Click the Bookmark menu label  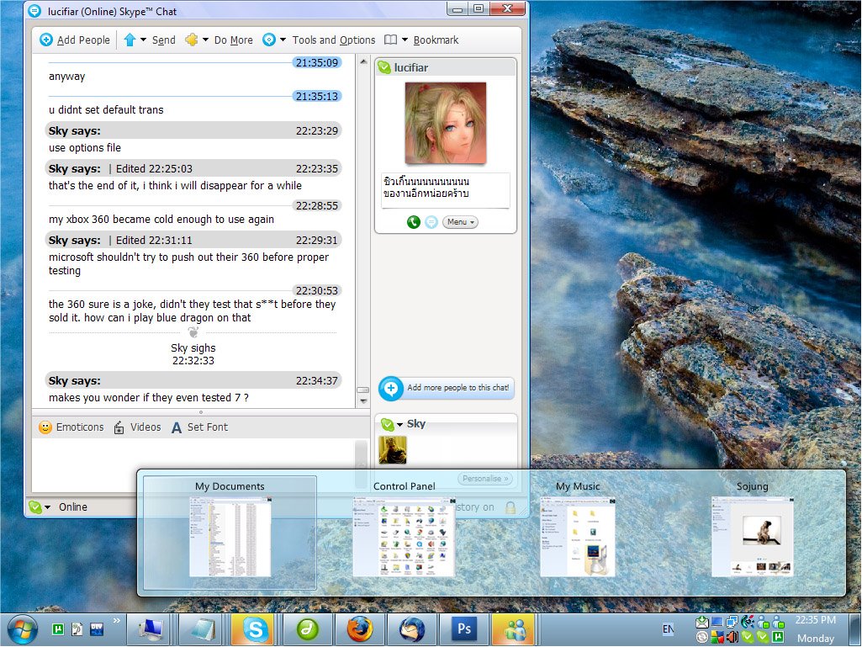436,40
